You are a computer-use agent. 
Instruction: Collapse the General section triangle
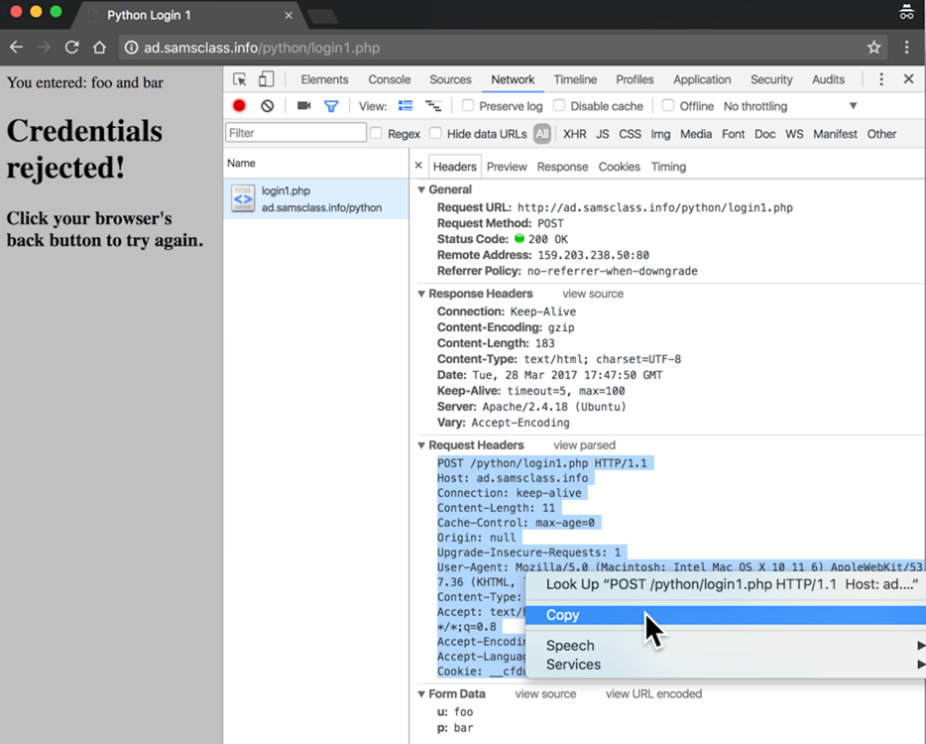(x=422, y=189)
